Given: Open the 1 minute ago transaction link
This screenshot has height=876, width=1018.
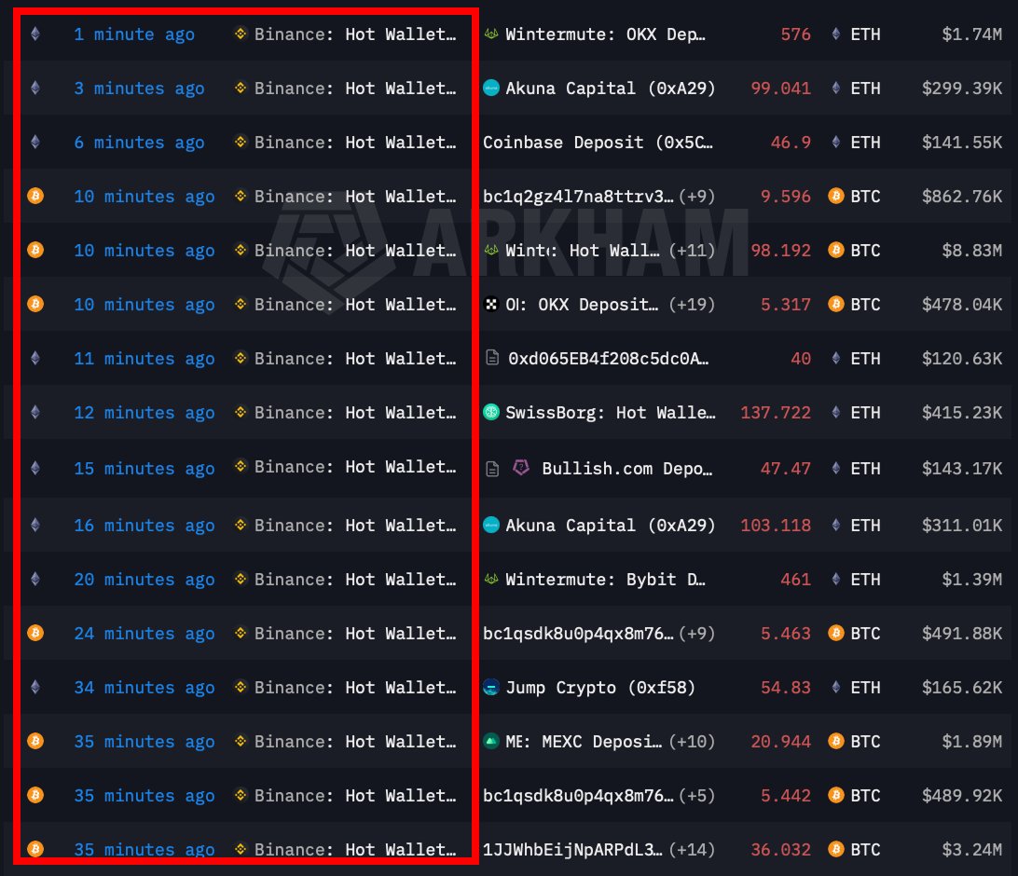Looking at the screenshot, I should (x=134, y=34).
